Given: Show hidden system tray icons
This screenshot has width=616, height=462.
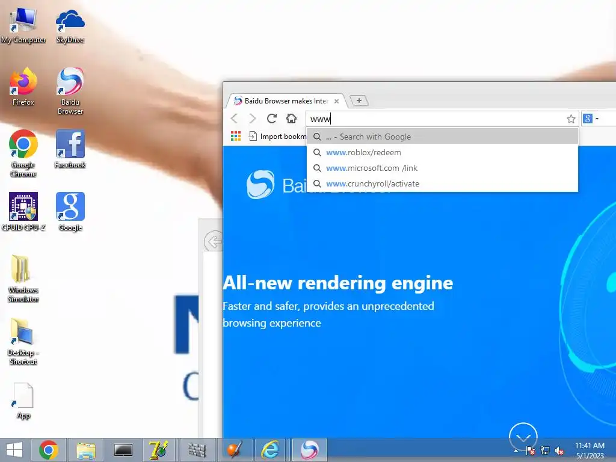Looking at the screenshot, I should click(x=516, y=451).
